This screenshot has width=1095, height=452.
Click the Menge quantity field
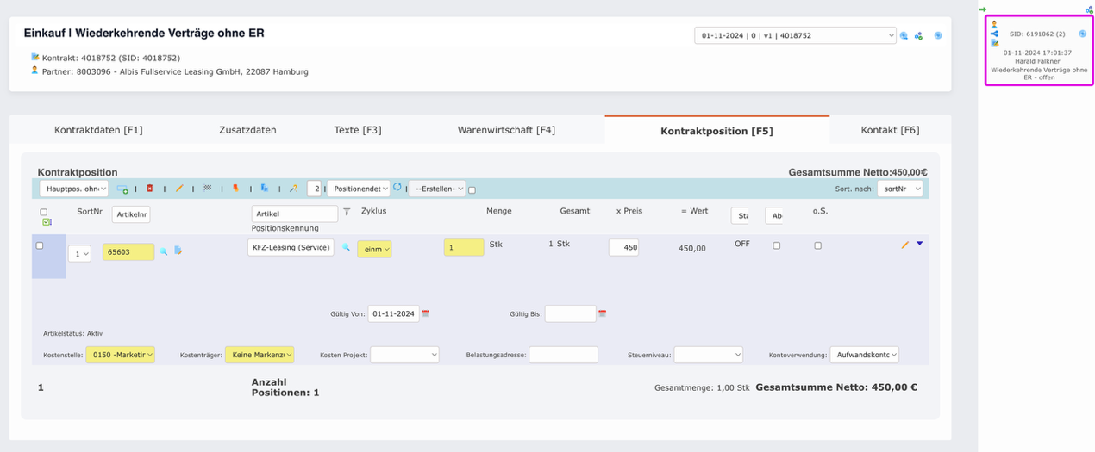tap(464, 248)
